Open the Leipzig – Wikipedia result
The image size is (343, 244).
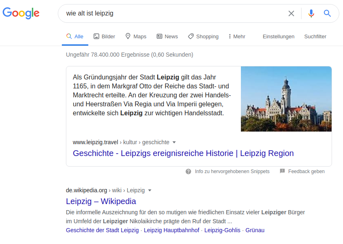click(x=101, y=201)
